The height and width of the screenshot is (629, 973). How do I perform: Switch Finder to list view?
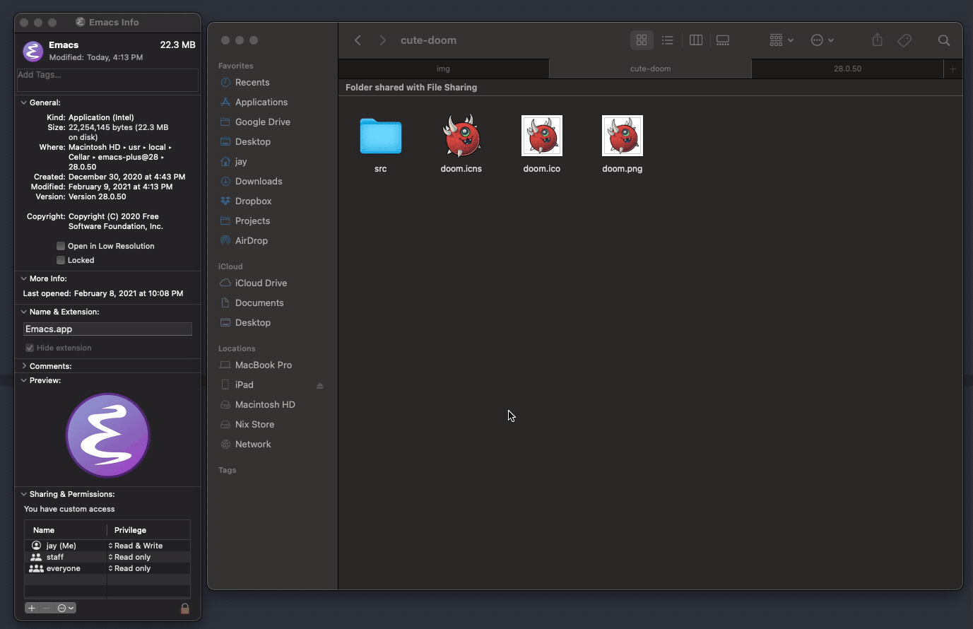[x=668, y=40]
